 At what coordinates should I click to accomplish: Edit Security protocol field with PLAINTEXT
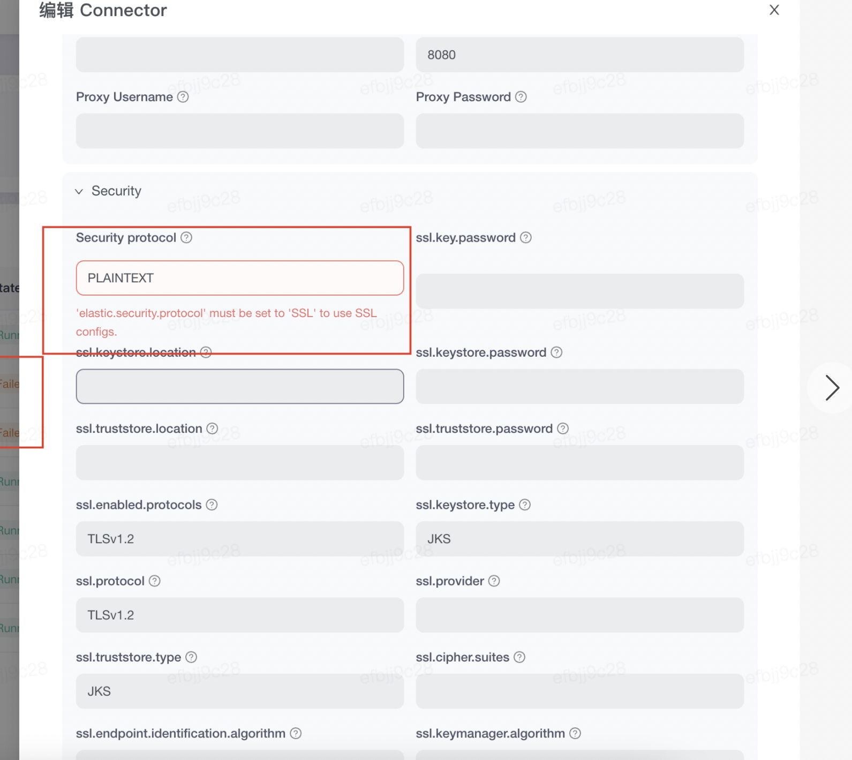pyautogui.click(x=240, y=278)
